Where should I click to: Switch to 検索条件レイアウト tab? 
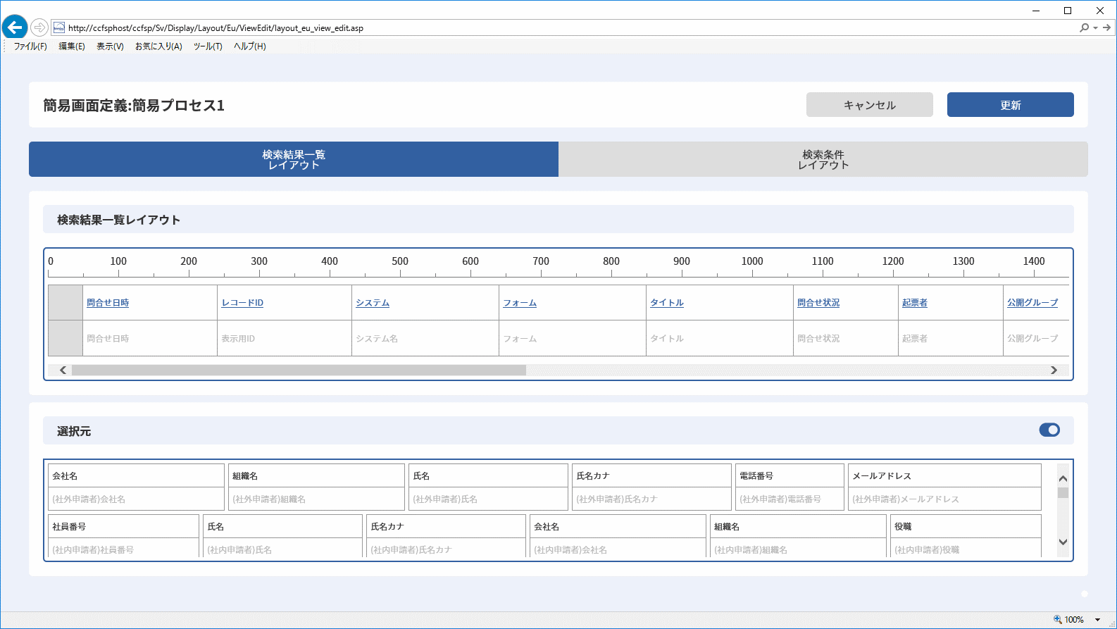pos(823,159)
